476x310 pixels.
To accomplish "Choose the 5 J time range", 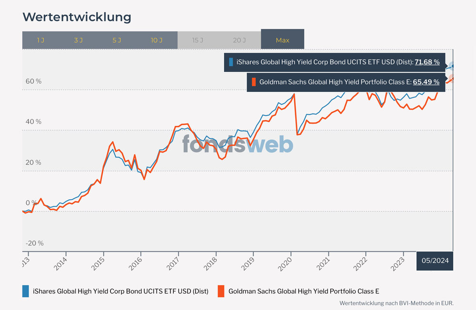I will 117,40.
